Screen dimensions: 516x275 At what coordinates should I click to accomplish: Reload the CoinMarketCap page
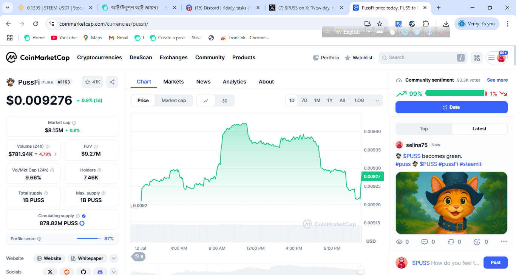[36, 24]
